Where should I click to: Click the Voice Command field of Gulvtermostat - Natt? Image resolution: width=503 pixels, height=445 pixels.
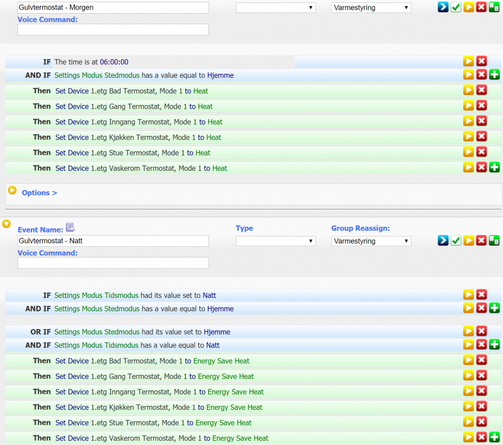coord(113,263)
